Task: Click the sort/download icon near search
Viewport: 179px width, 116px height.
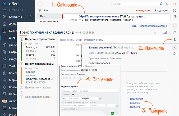Action: [x=168, y=4]
